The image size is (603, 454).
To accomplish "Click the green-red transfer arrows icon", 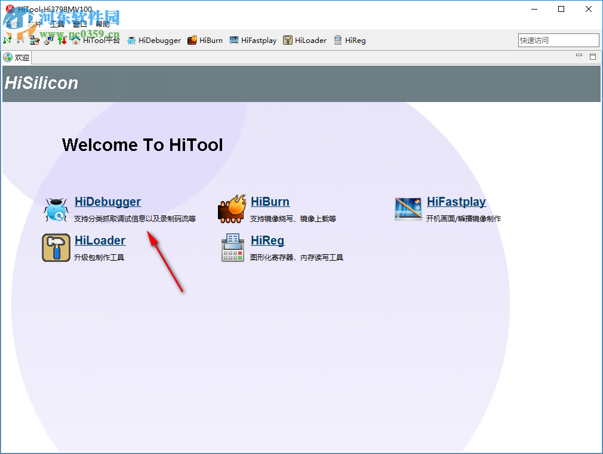I will pyautogui.click(x=62, y=40).
